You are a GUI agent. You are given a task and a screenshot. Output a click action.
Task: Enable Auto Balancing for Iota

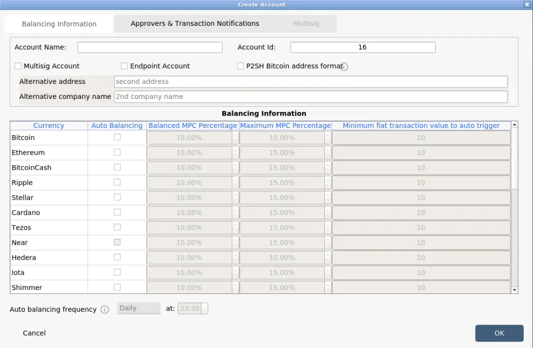(x=117, y=272)
